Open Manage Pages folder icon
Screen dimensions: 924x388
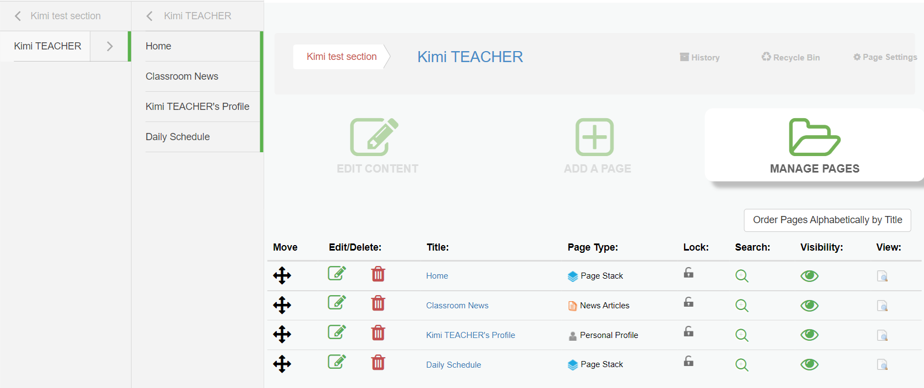[x=814, y=137]
